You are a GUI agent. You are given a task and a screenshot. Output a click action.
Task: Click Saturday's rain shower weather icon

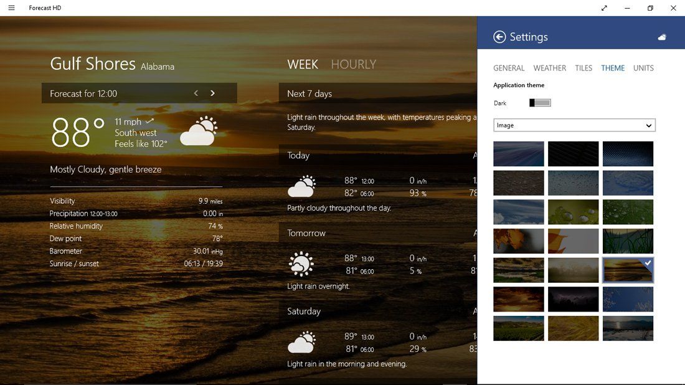tap(301, 341)
